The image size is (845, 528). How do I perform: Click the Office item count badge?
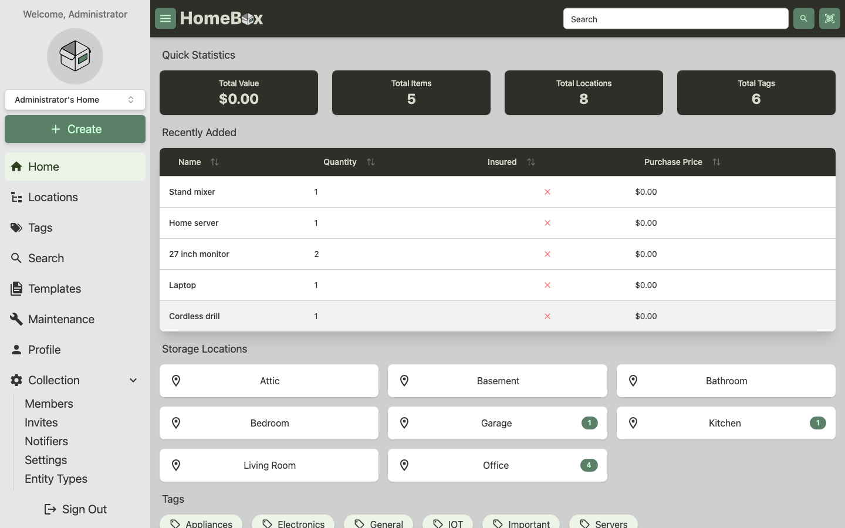[589, 465]
